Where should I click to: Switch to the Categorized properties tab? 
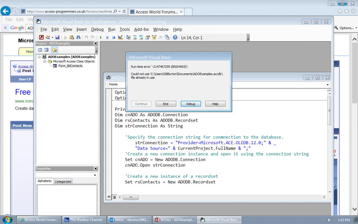click(63, 181)
